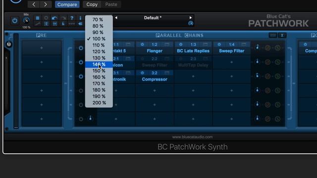Choose 200 % zoom option
This screenshot has height=178, width=317.
99,103
